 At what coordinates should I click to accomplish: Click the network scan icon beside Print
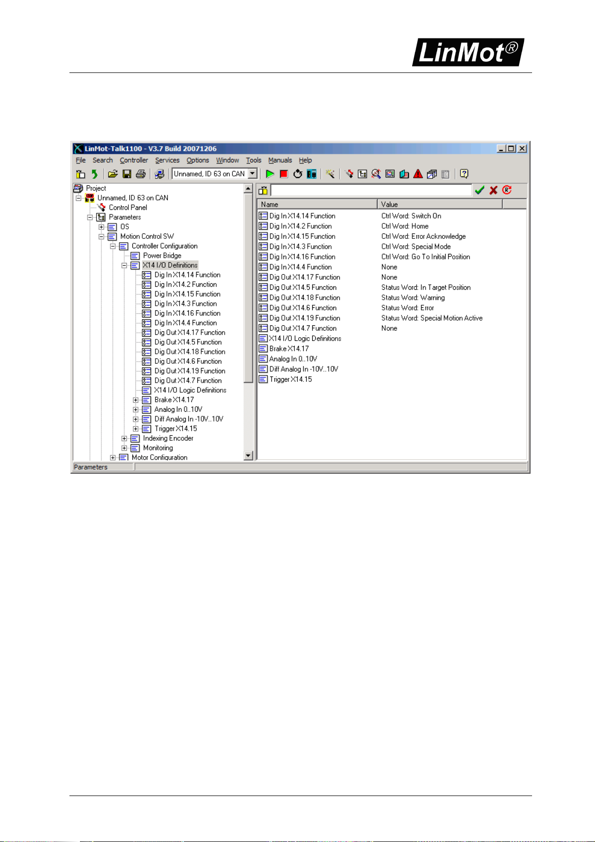[x=159, y=174]
